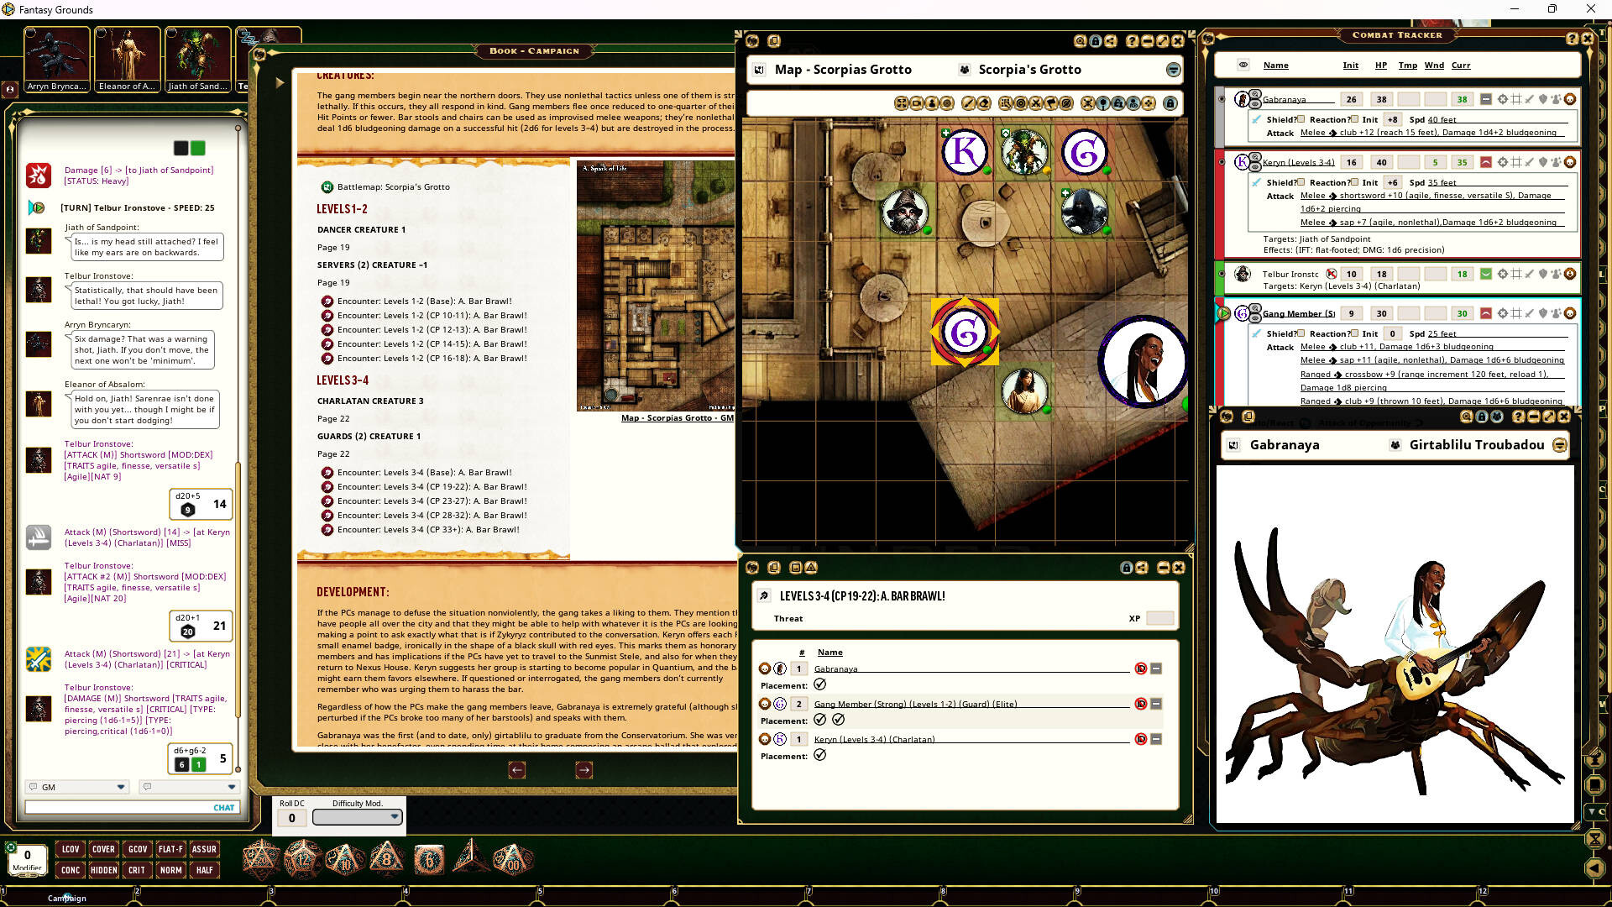Toggle the FLAT-F modifier button
The height and width of the screenshot is (907, 1612).
pyautogui.click(x=170, y=849)
